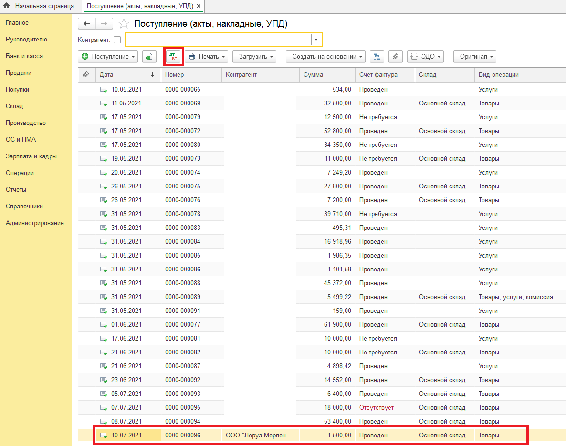Open the Печать dropdown menu

click(207, 57)
